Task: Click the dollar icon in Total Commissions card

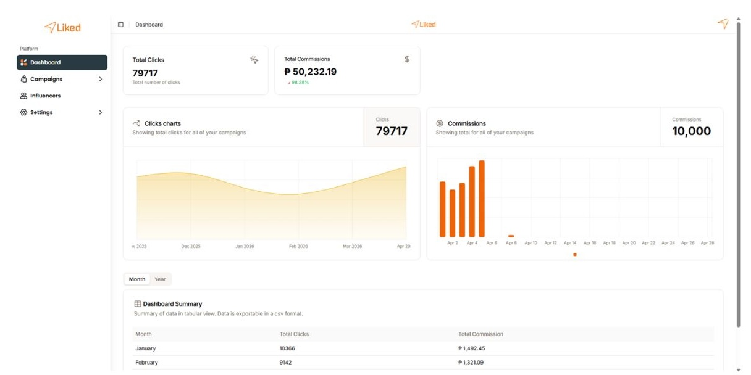Action: [407, 59]
